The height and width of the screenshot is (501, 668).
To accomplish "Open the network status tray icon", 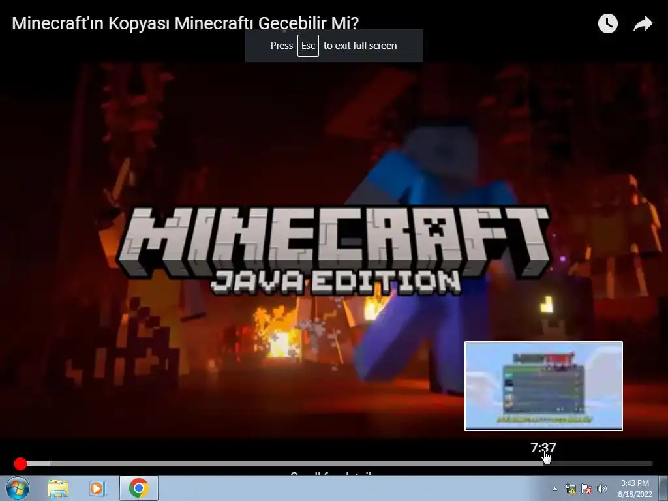I will click(x=570, y=489).
